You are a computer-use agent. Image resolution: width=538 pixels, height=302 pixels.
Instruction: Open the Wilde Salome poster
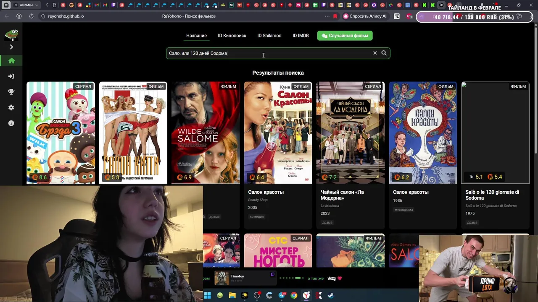pos(206,133)
